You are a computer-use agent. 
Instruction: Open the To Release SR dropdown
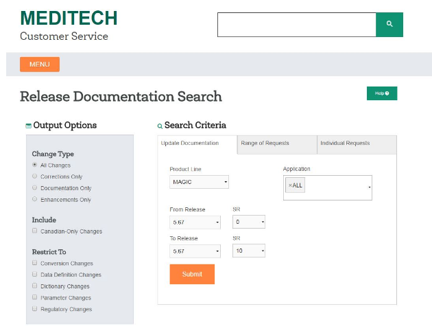pos(248,251)
